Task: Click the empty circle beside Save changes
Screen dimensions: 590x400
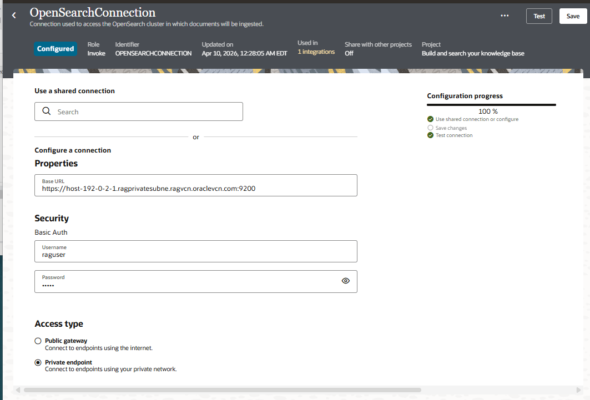Action: (431, 128)
